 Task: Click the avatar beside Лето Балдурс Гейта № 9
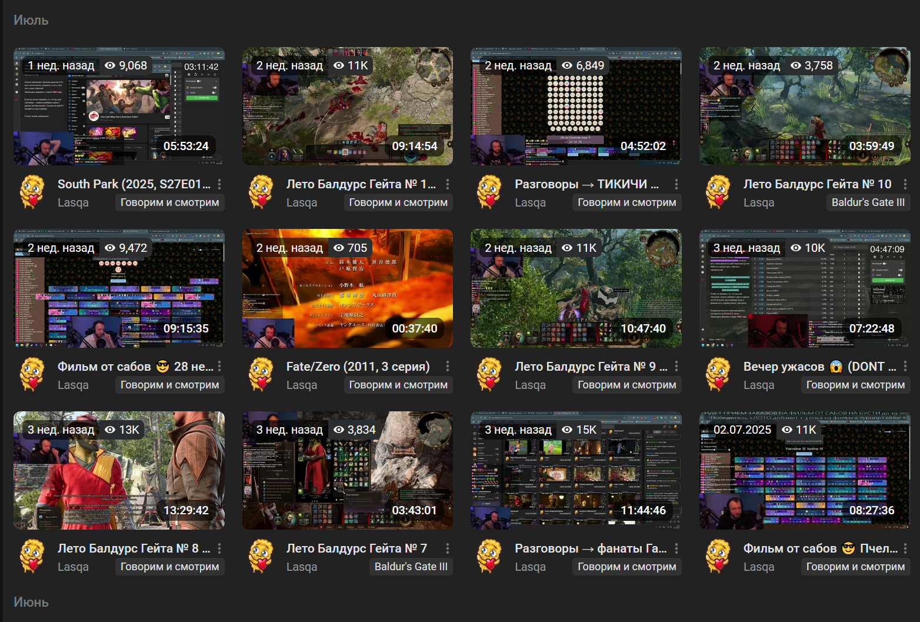pos(489,375)
